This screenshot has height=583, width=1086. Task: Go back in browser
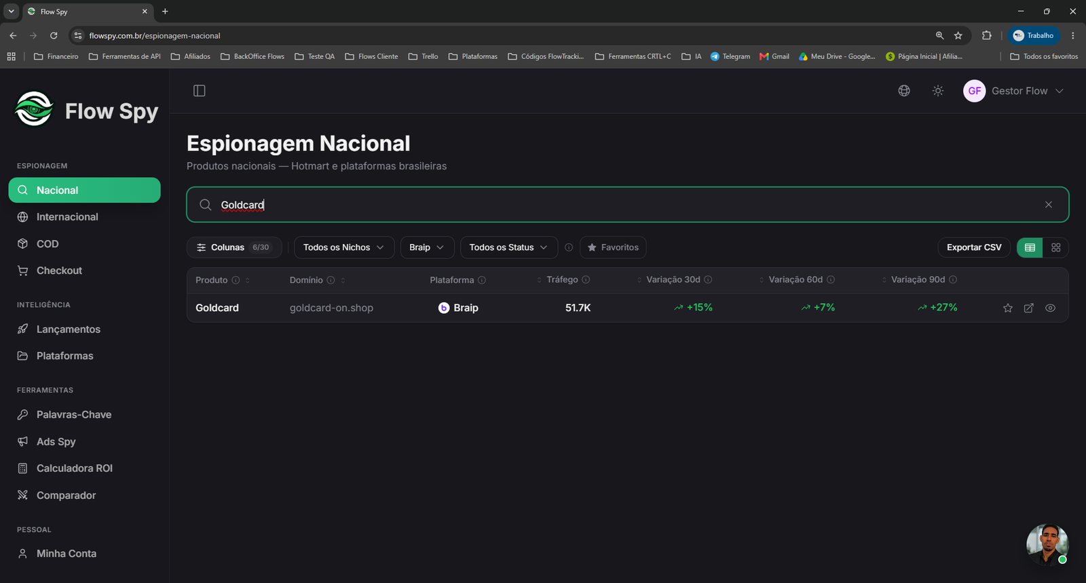tap(13, 35)
